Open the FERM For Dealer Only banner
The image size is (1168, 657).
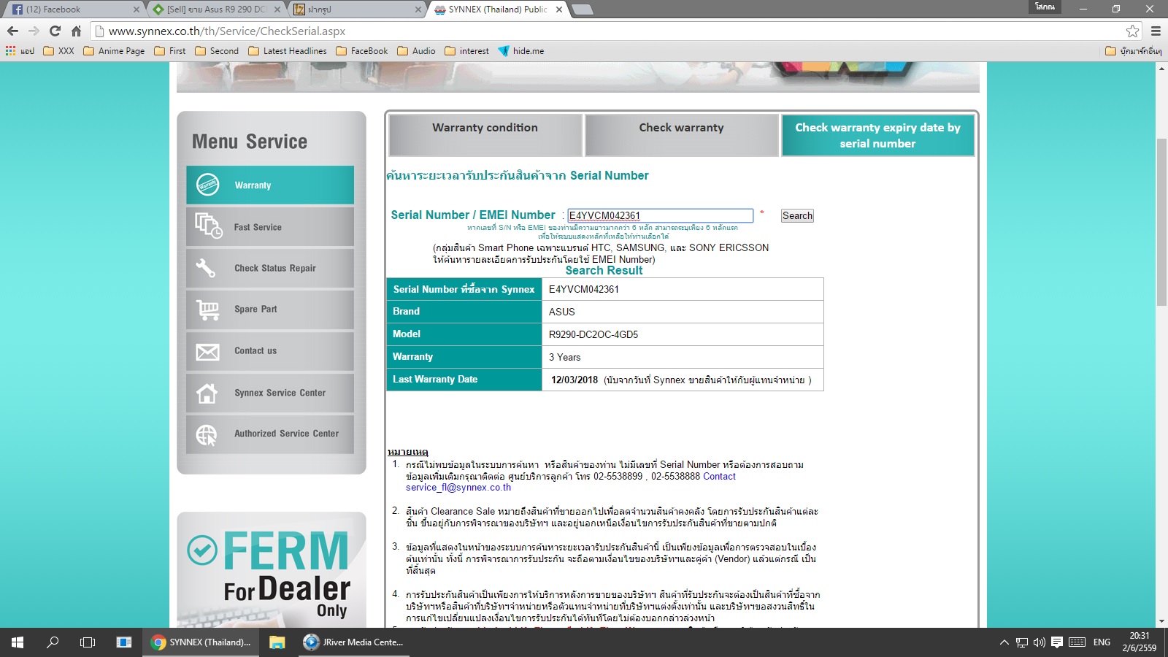[x=272, y=569]
